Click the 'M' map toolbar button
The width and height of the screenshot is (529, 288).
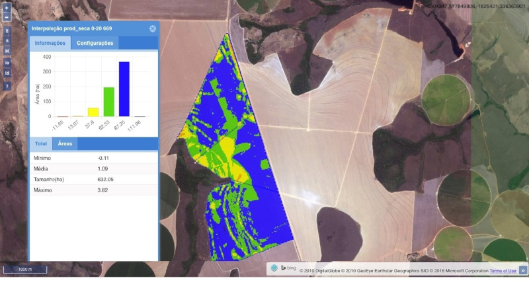pos(7,51)
